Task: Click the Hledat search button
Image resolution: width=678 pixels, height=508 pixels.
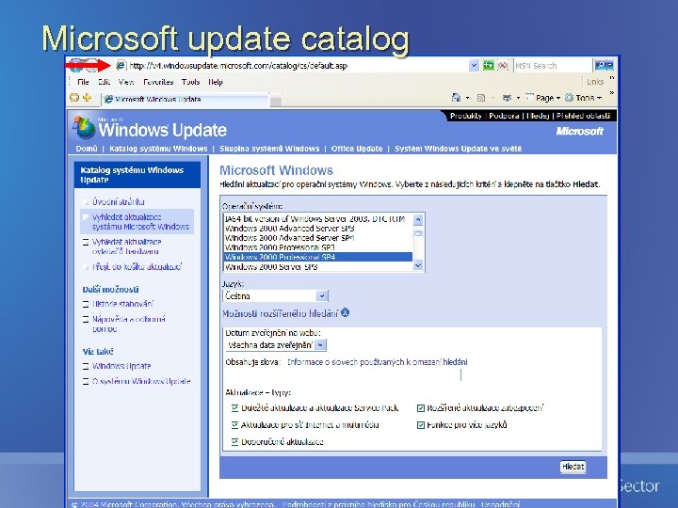Action: tap(573, 467)
